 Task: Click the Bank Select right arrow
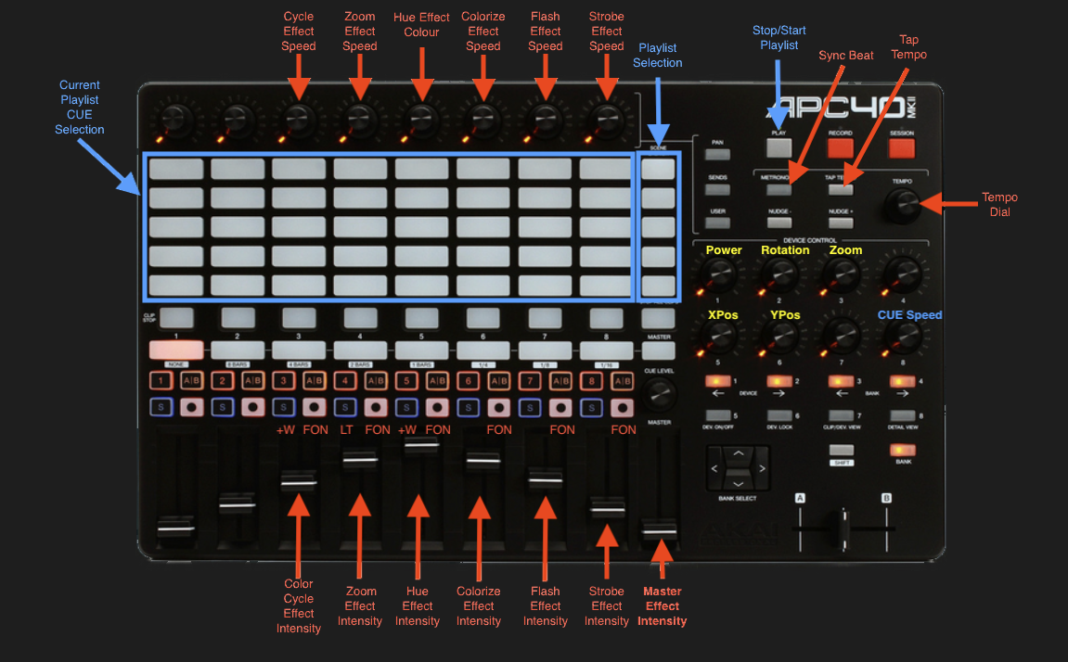[x=762, y=468]
